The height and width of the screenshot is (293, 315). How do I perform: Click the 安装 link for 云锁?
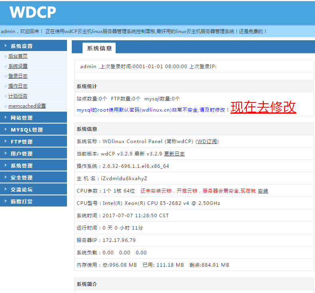tap(263, 191)
